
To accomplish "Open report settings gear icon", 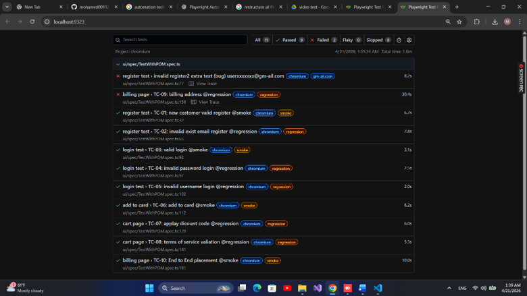I will (x=409, y=40).
